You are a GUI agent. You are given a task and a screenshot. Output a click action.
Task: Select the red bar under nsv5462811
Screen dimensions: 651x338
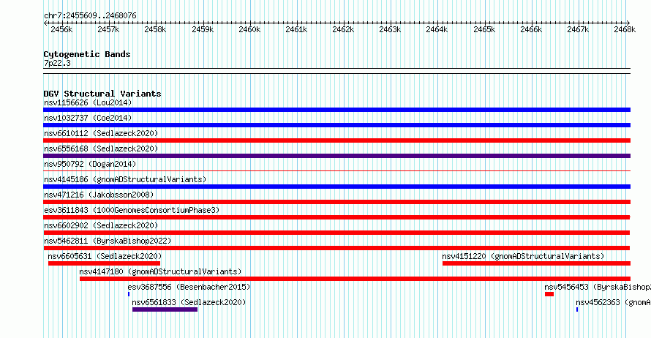[336, 248]
